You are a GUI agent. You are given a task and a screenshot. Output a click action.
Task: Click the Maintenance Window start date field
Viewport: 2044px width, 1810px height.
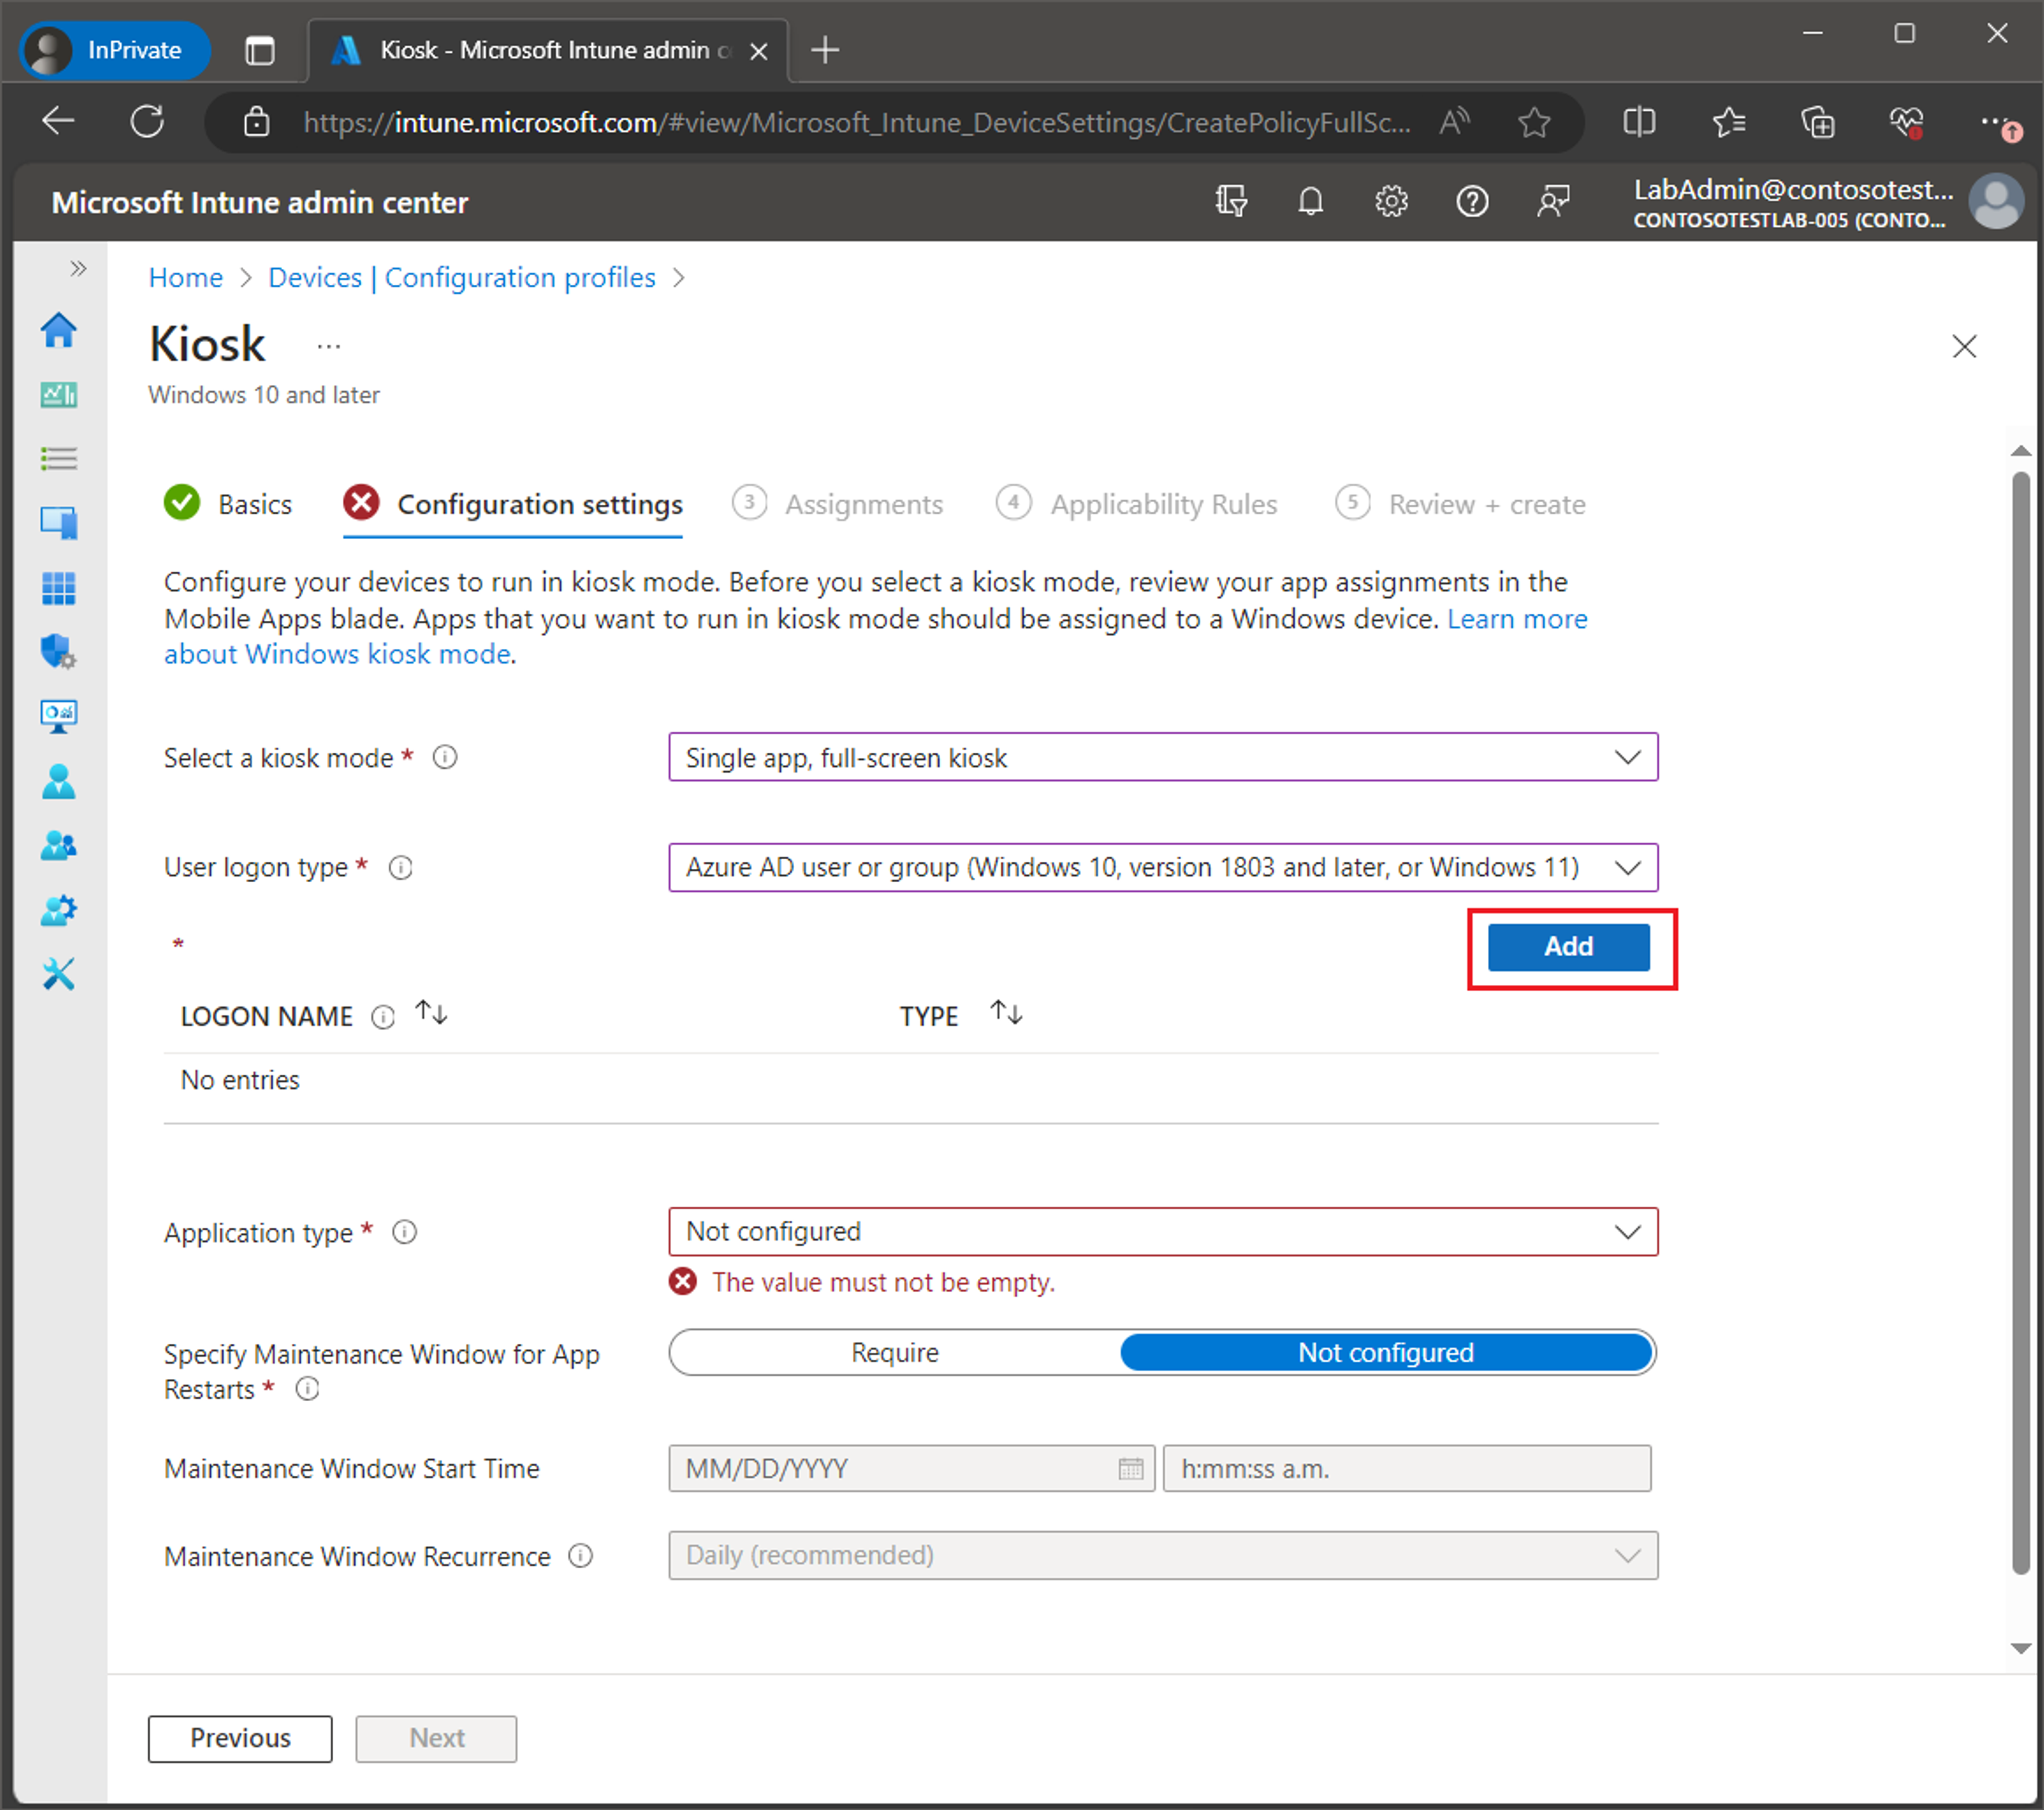click(x=911, y=1469)
